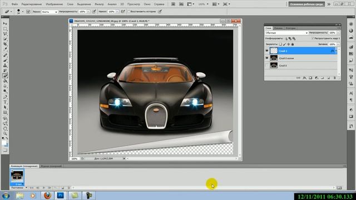Screen dimensions: 356x200
Task: Open the opacity slider arrow in options bar
Action: tap(88, 12)
